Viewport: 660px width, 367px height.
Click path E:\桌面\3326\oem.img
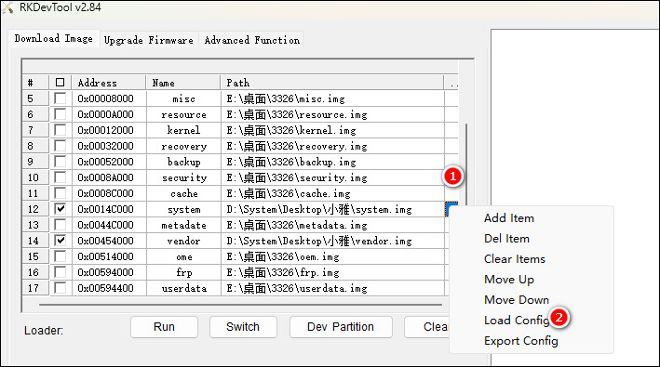[x=283, y=256]
